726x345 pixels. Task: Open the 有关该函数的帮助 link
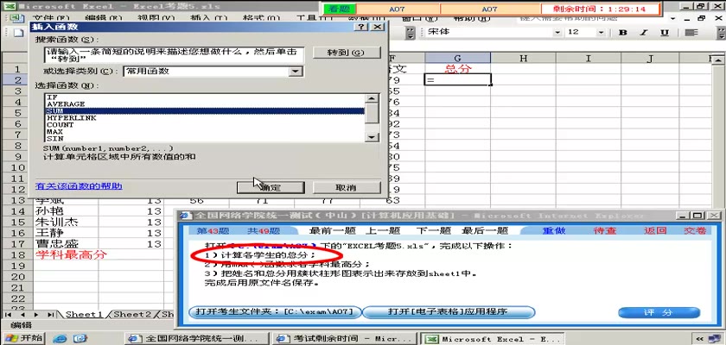tap(79, 186)
